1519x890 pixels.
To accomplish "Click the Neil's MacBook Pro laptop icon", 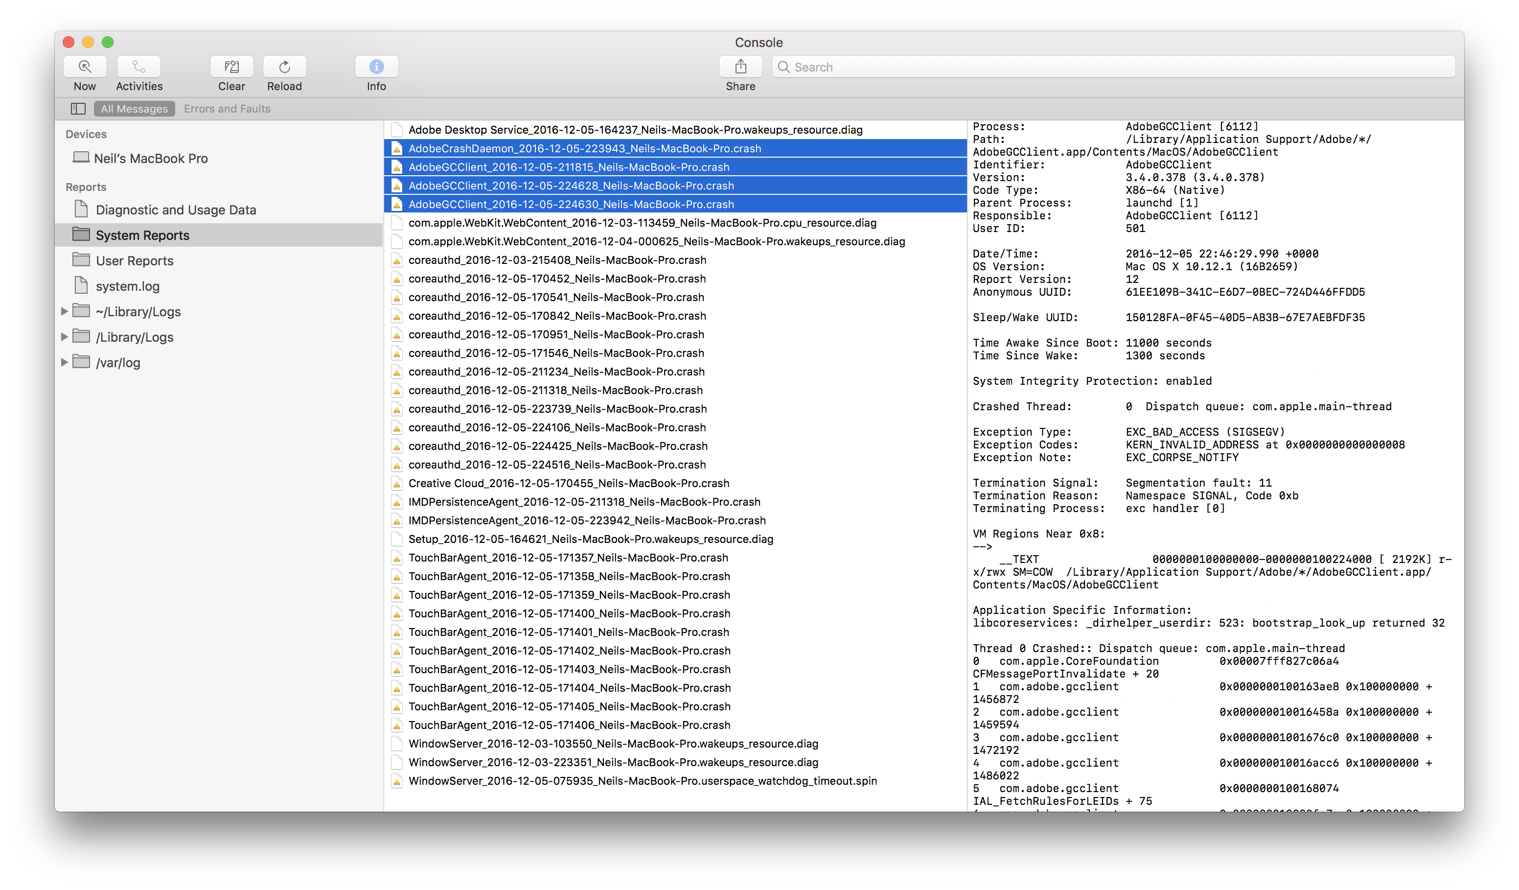I will click(81, 157).
